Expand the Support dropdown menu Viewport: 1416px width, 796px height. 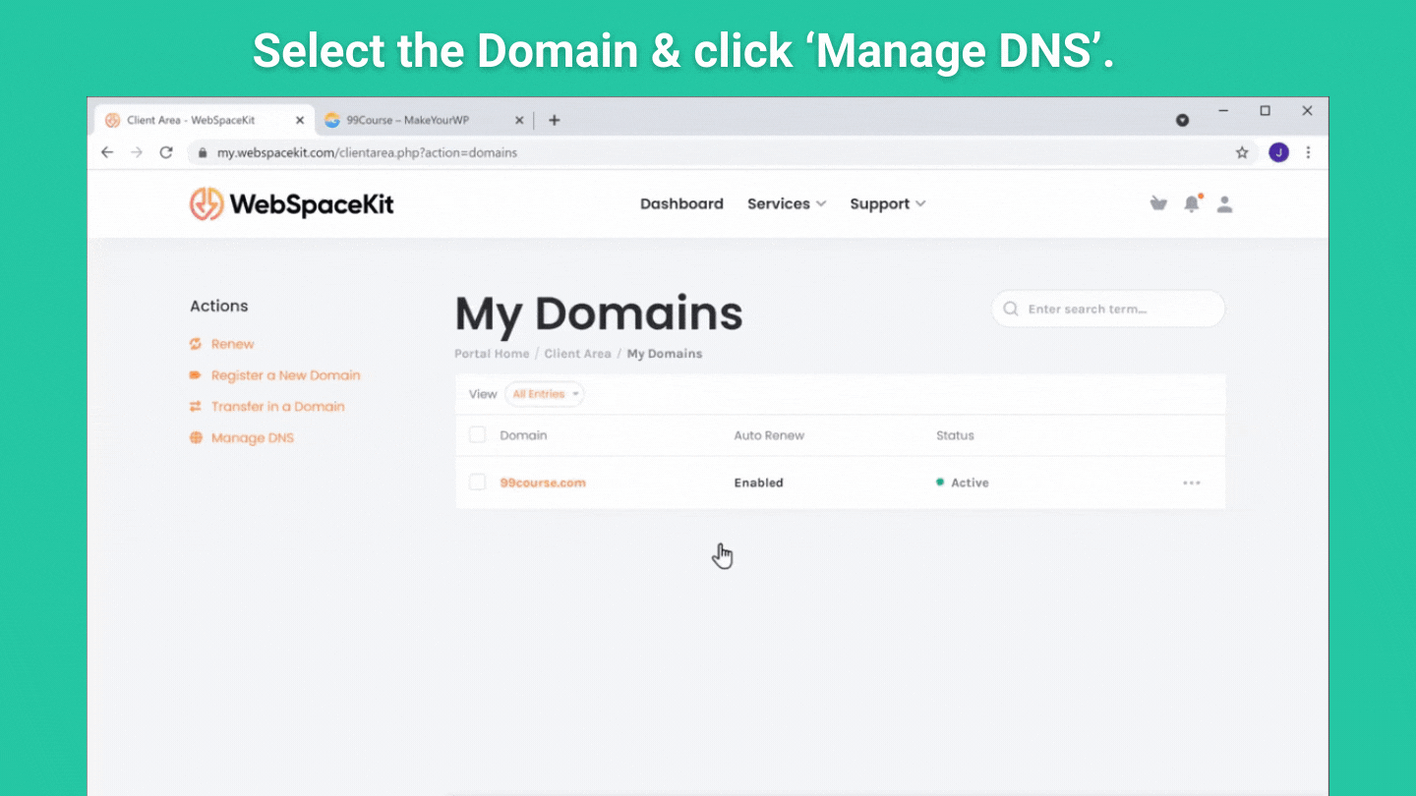click(887, 203)
